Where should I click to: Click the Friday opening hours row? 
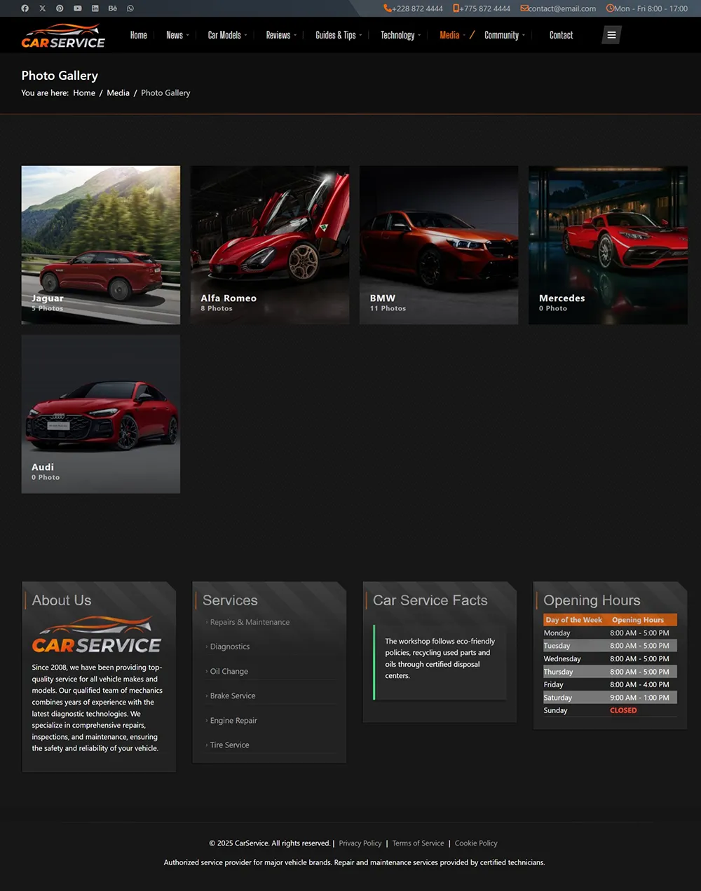(610, 684)
